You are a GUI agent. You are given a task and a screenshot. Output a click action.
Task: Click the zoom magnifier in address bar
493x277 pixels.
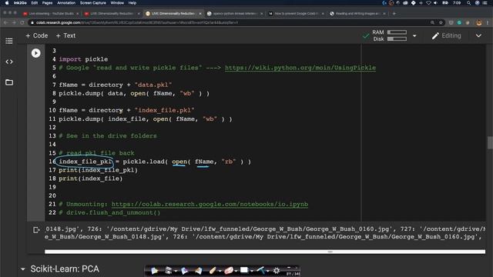[432, 22]
